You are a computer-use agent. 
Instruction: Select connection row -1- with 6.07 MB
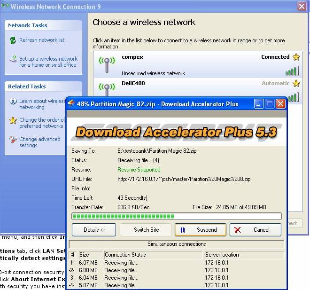coord(177,263)
